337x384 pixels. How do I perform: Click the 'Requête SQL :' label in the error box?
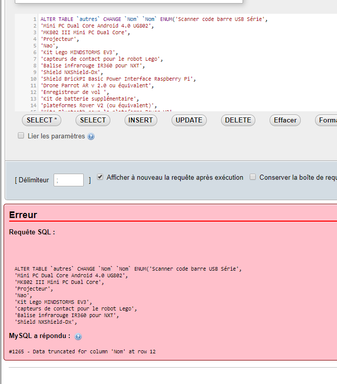coord(32,232)
